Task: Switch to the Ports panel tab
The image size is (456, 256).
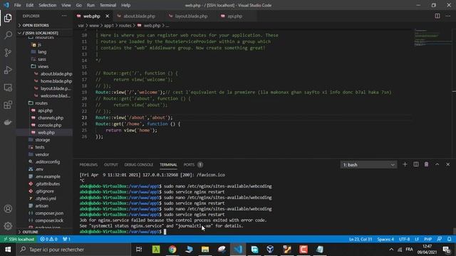Action: [189, 164]
